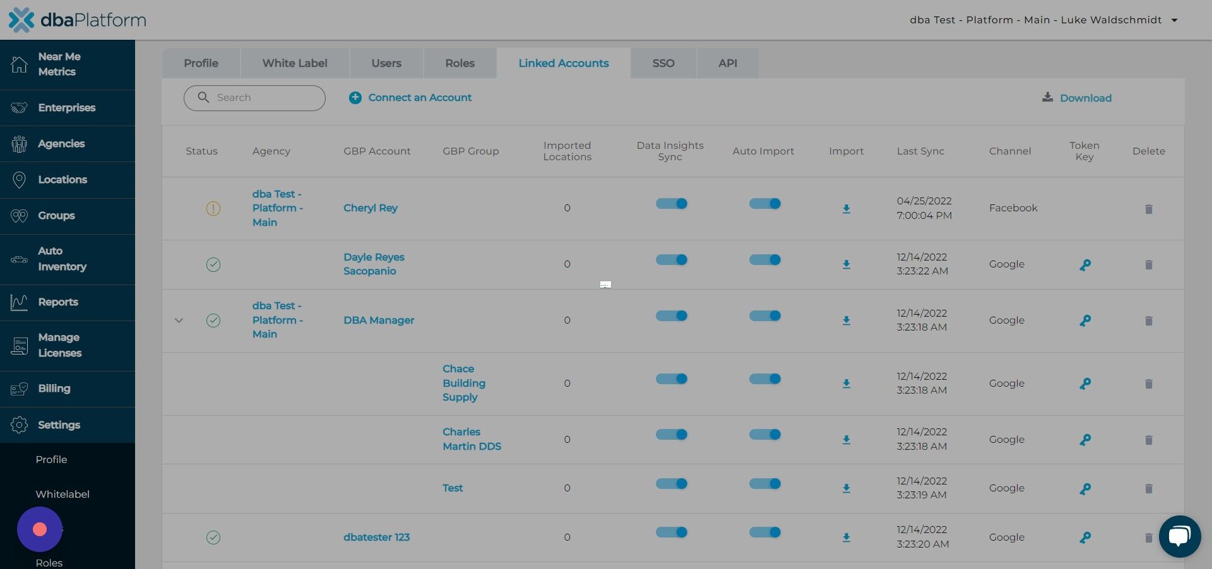
Task: Open the account dropdown for Luke Waldschmidt
Action: 1043,20
